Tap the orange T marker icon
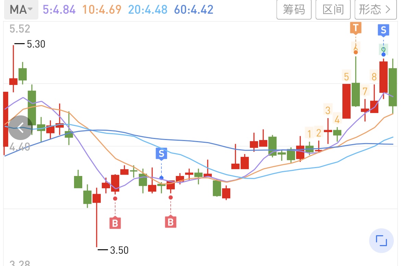Screen dimensions: 401x266 [x=356, y=28]
